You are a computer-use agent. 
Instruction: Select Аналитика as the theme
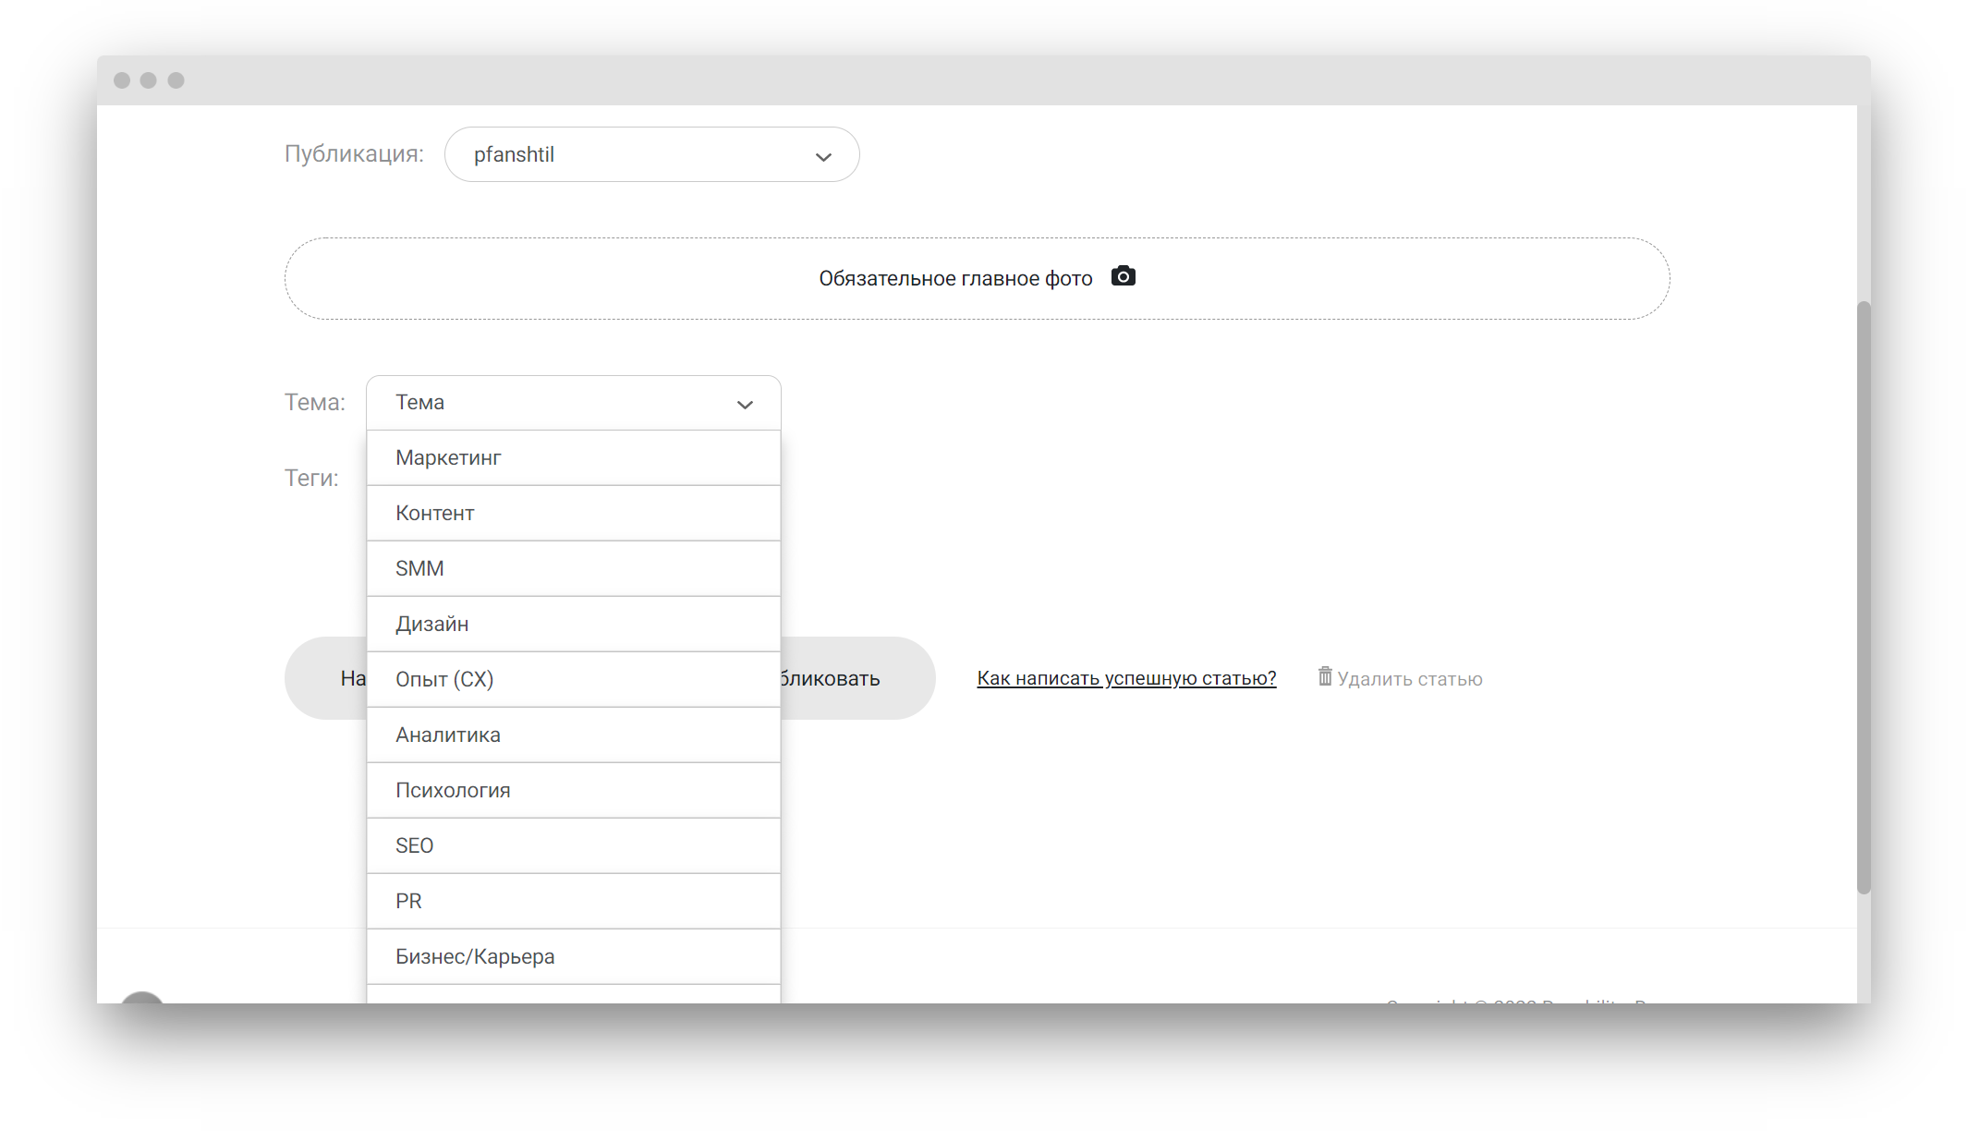574,735
